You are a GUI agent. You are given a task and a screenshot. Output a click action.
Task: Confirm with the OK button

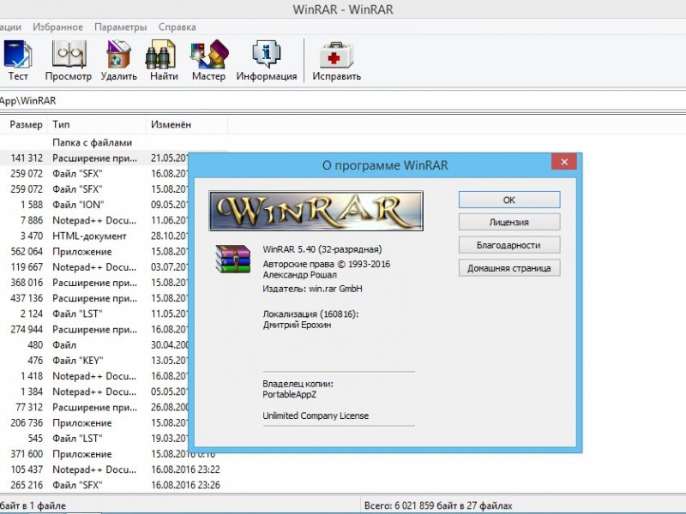tap(509, 200)
